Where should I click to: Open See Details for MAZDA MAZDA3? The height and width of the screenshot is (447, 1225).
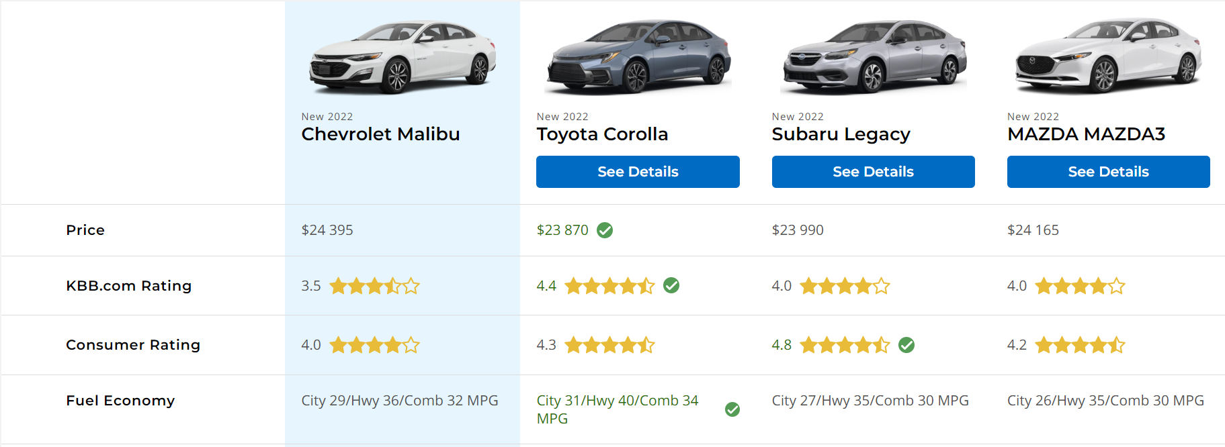pyautogui.click(x=1108, y=172)
